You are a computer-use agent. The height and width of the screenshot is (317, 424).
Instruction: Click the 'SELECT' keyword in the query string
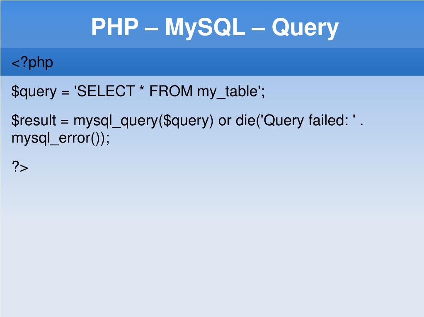(106, 91)
